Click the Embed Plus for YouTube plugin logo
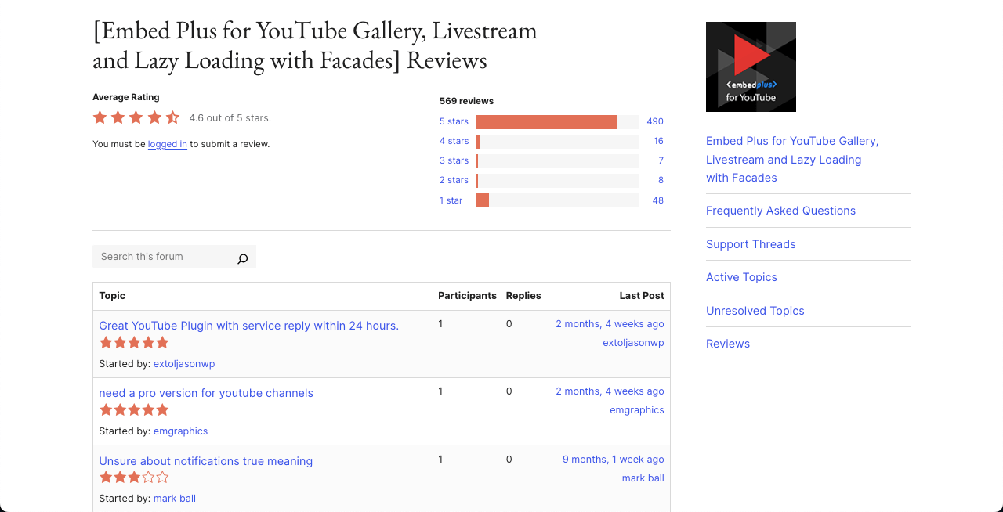 (751, 67)
